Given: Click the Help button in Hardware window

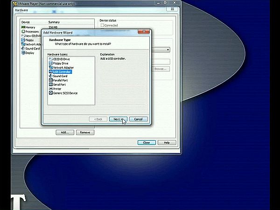Looking at the screenshot, I should [x=167, y=143].
